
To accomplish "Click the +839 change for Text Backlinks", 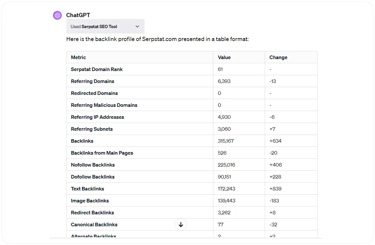I will [275, 189].
